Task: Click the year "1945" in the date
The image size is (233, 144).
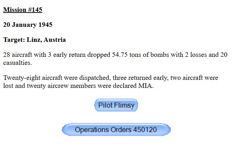Action: [x=45, y=25]
